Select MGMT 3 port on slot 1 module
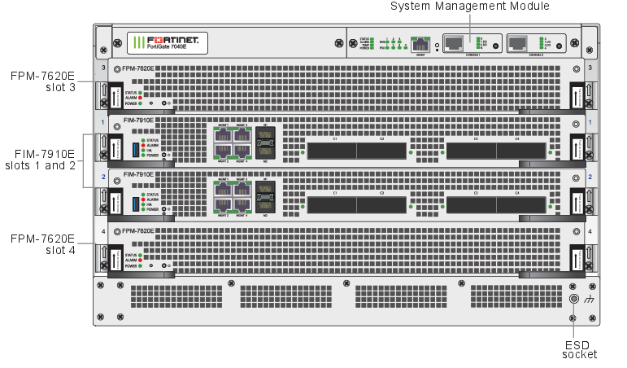The height and width of the screenshot is (368, 627). coord(242,135)
